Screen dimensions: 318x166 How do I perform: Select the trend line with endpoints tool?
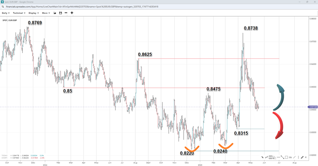(282, 157)
